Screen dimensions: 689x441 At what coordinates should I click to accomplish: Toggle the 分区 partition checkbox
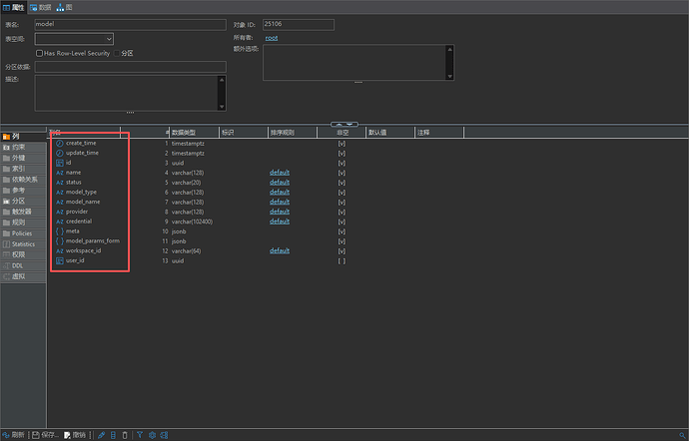coord(117,53)
